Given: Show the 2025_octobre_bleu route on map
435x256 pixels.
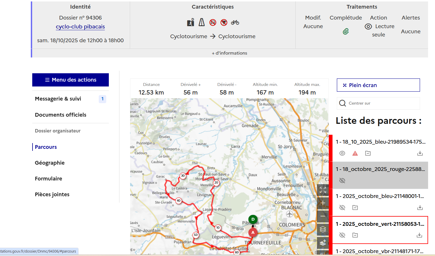Looking at the screenshot, I should [x=342, y=207].
